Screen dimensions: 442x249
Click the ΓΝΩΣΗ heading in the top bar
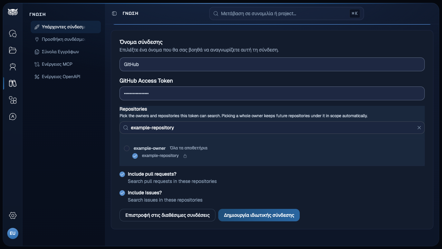[x=131, y=13]
